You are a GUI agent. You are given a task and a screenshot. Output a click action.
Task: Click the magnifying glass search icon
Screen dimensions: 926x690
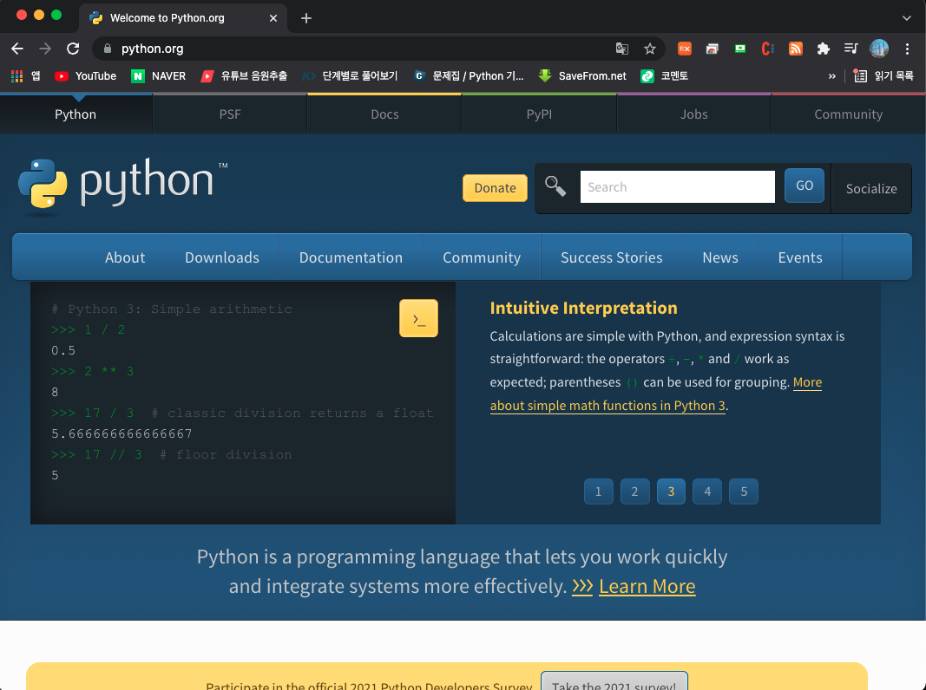(x=555, y=186)
